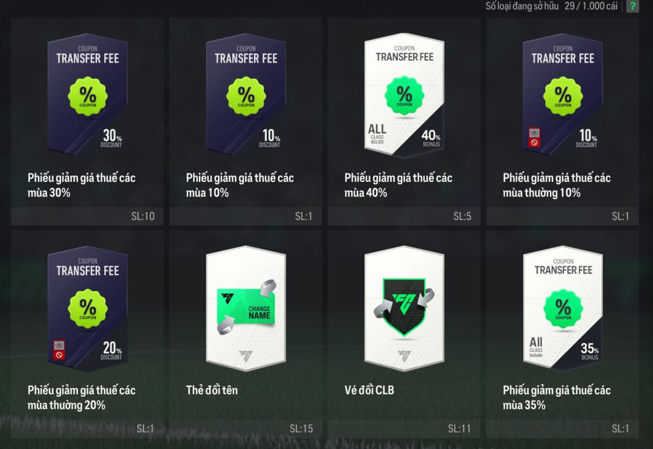Click the Change Name card icon

246,308
